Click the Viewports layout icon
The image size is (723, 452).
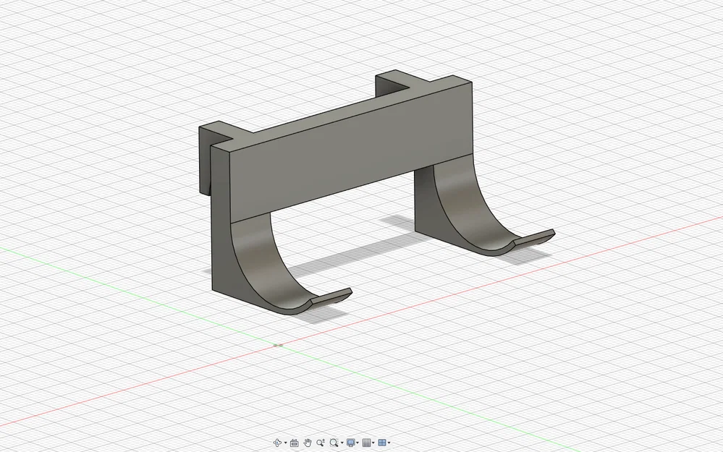point(382,443)
